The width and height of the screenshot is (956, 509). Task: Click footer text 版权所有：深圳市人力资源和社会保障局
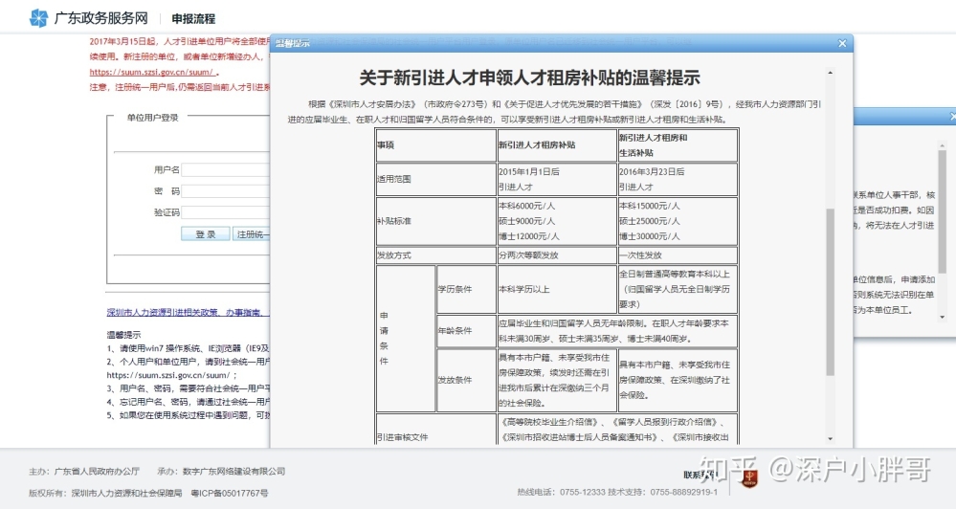[x=105, y=493]
